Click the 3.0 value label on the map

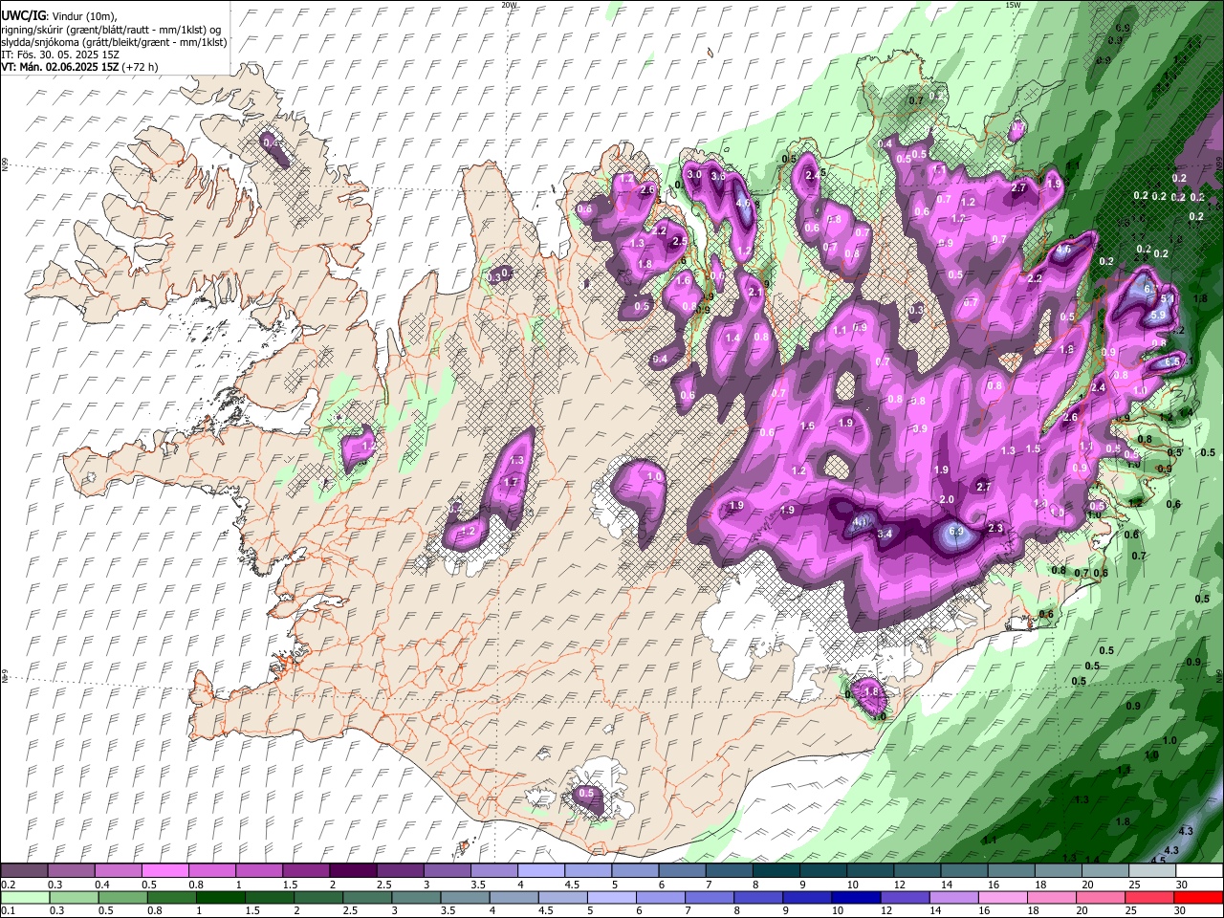coord(695,175)
